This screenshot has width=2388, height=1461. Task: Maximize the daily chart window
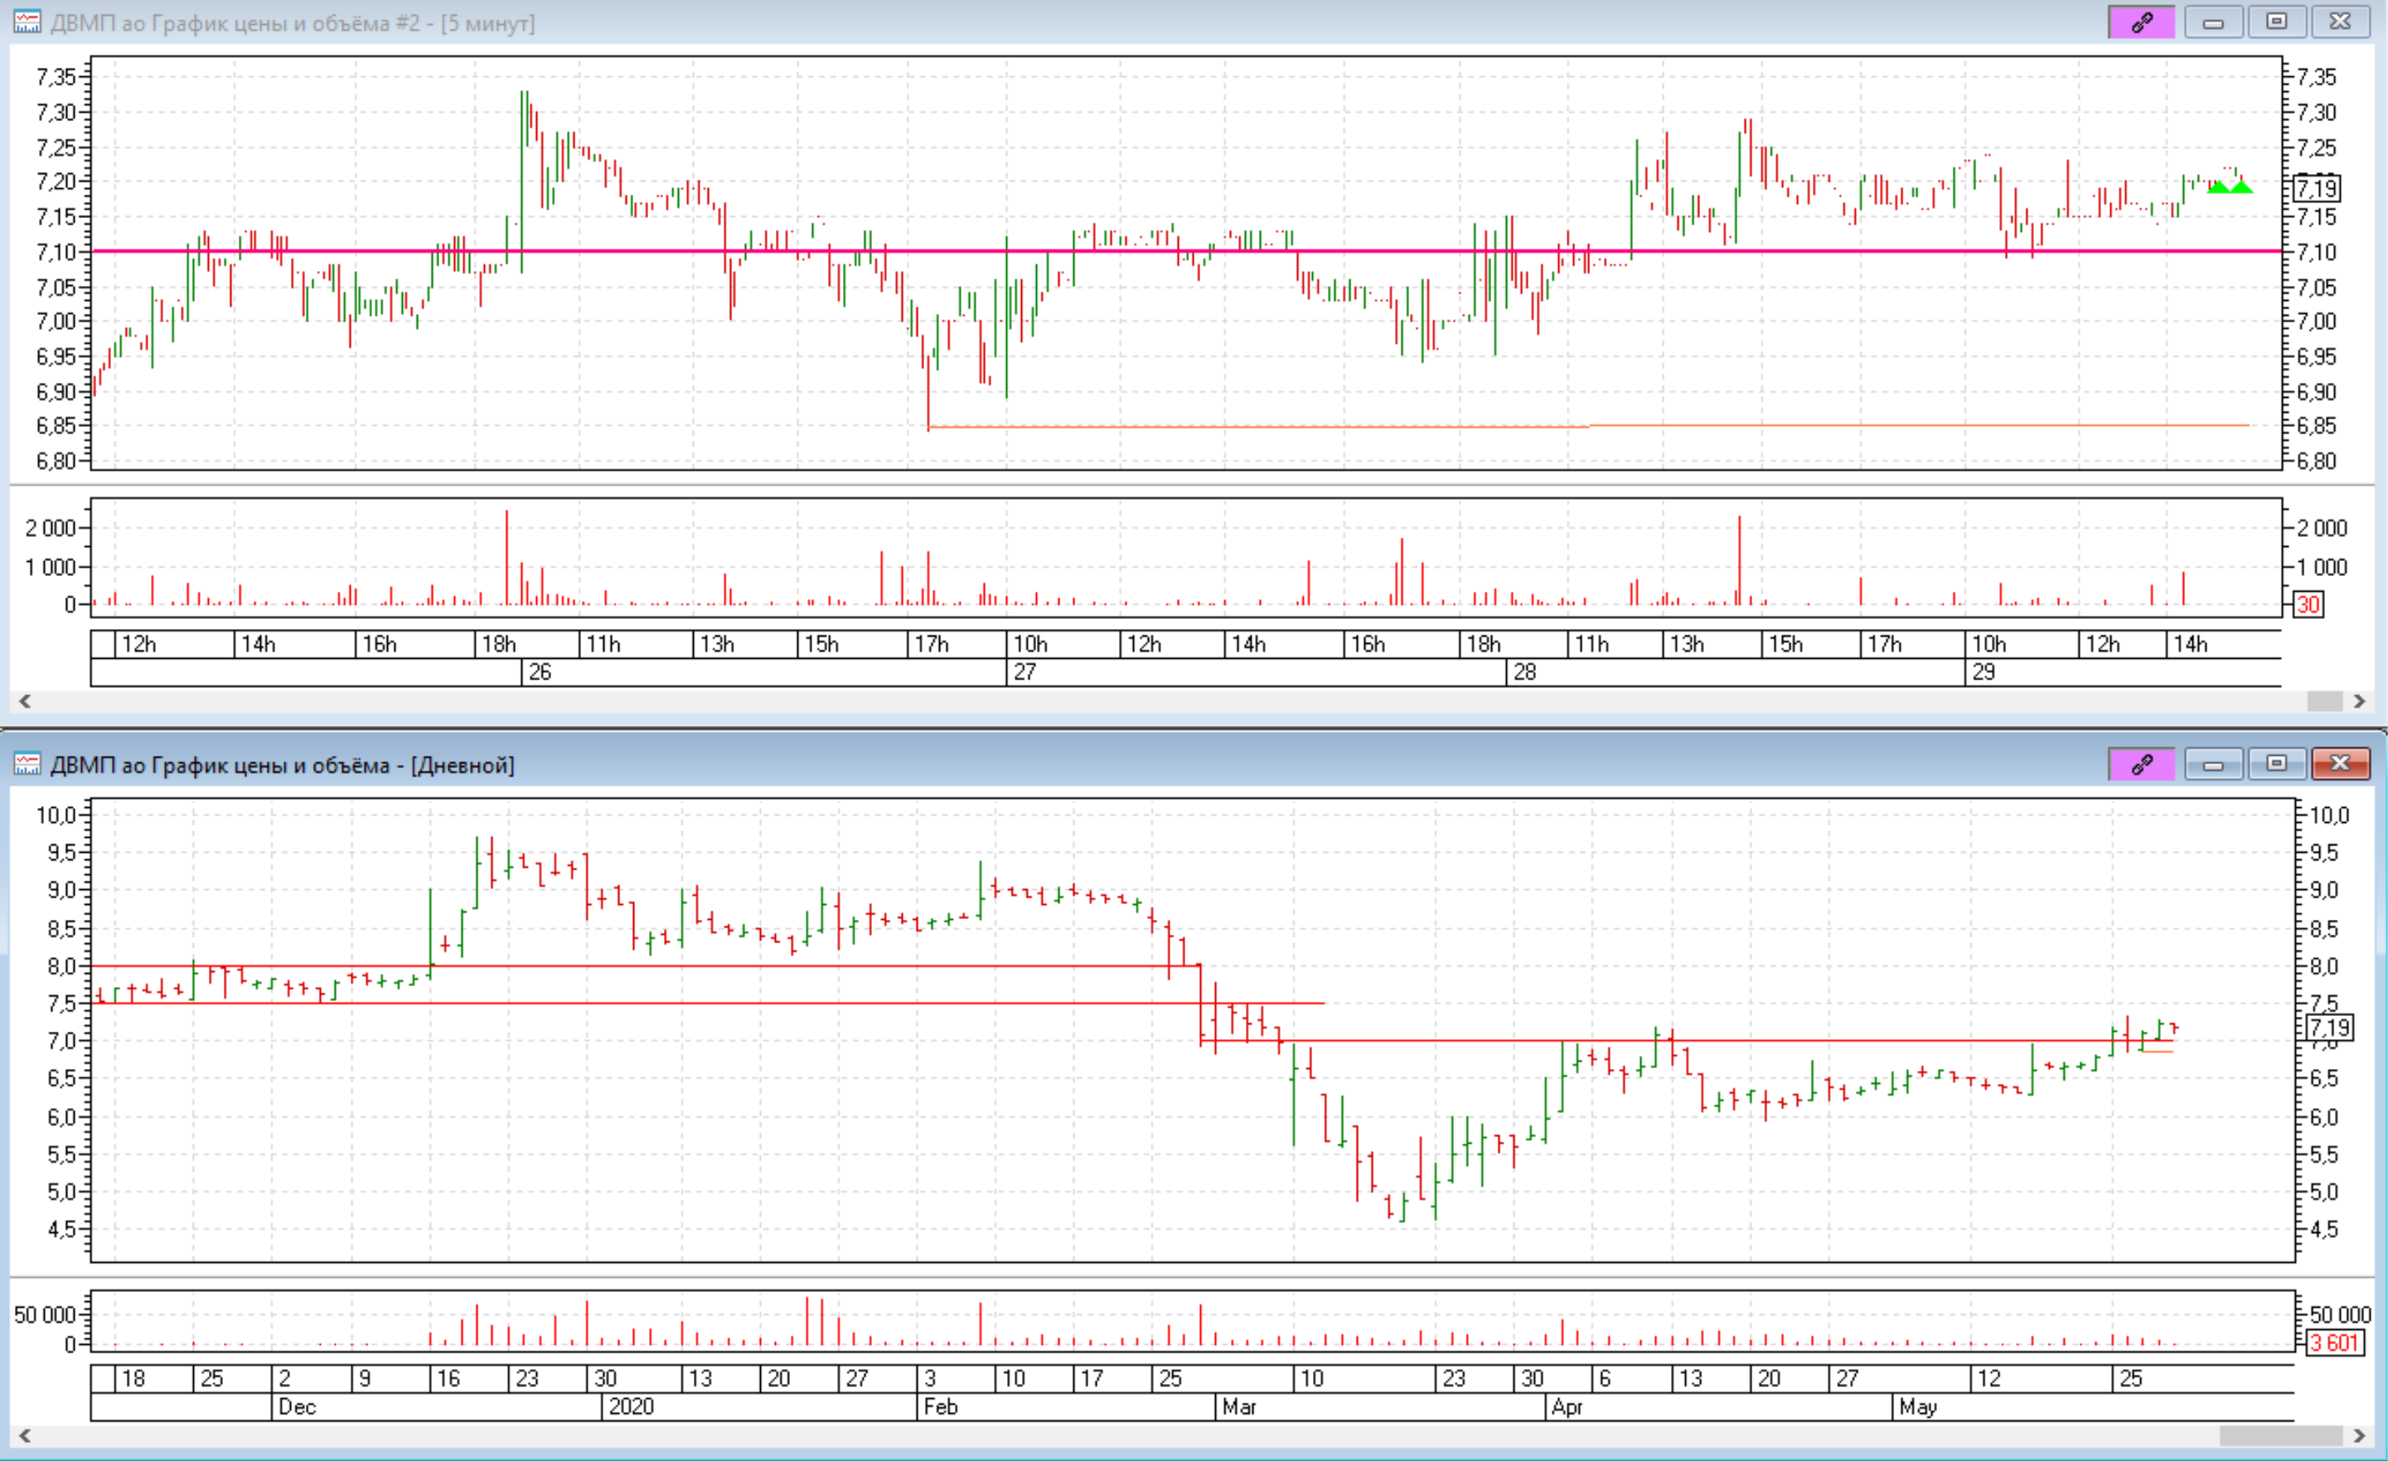(2277, 763)
